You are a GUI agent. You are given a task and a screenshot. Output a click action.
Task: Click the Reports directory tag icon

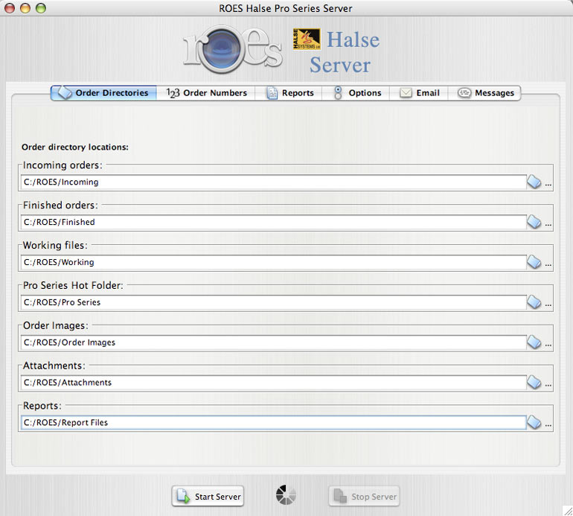click(x=534, y=422)
